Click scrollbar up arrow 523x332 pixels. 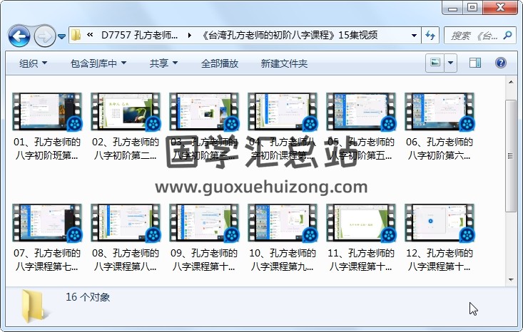pos(511,82)
